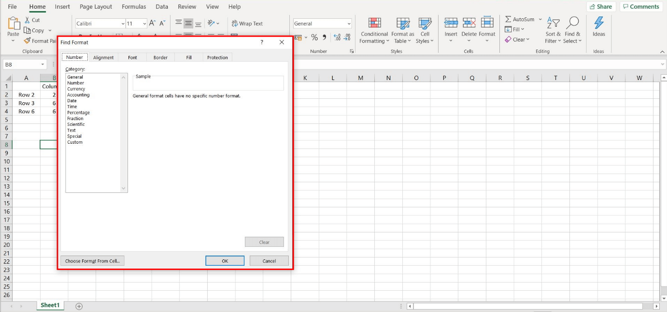Image resolution: width=667 pixels, height=312 pixels.
Task: Click the Clear eraser icon in Editing group
Action: [508, 40]
